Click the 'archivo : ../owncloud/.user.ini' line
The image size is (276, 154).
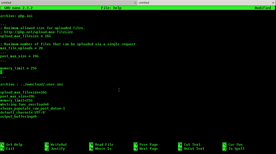click(32, 84)
